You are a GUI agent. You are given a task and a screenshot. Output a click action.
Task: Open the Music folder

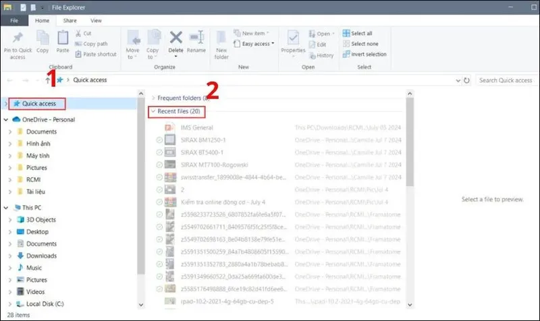(x=34, y=268)
